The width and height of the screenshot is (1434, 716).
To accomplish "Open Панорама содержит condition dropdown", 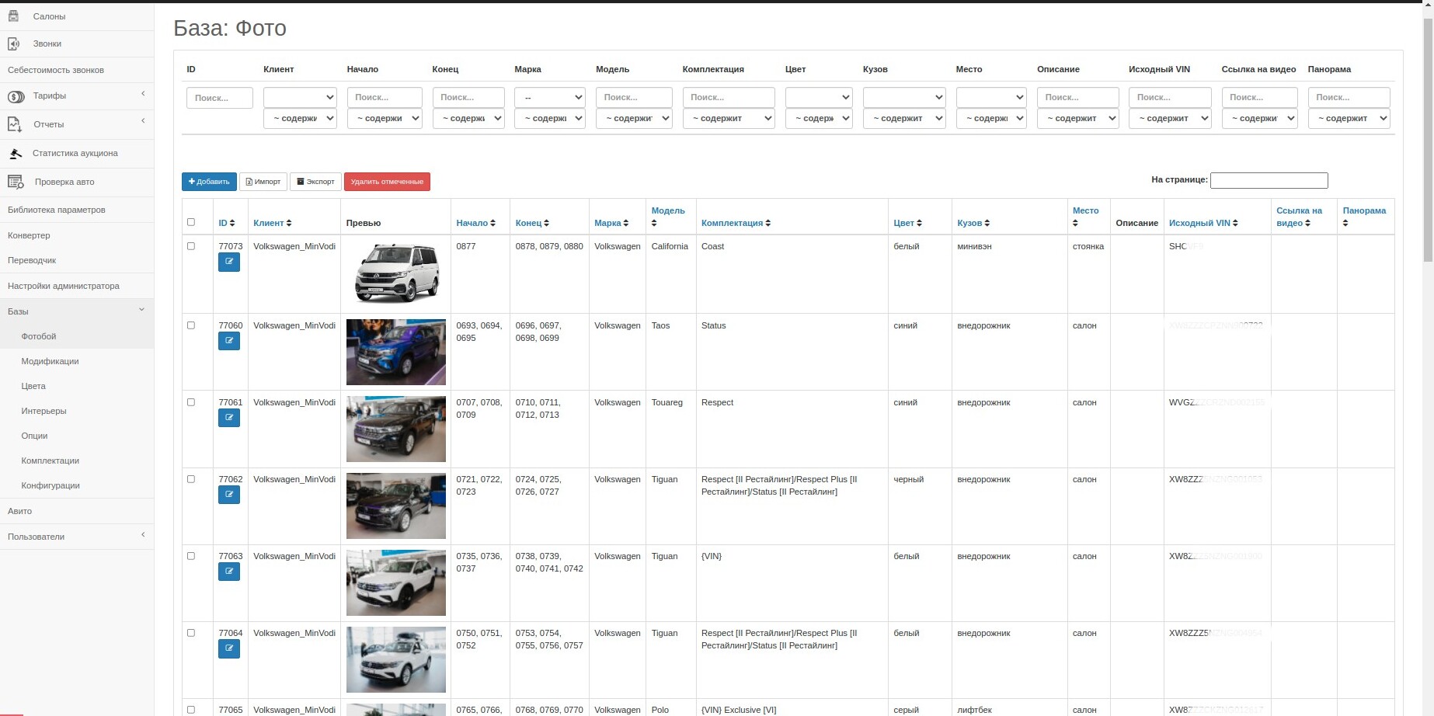I will pos(1349,118).
